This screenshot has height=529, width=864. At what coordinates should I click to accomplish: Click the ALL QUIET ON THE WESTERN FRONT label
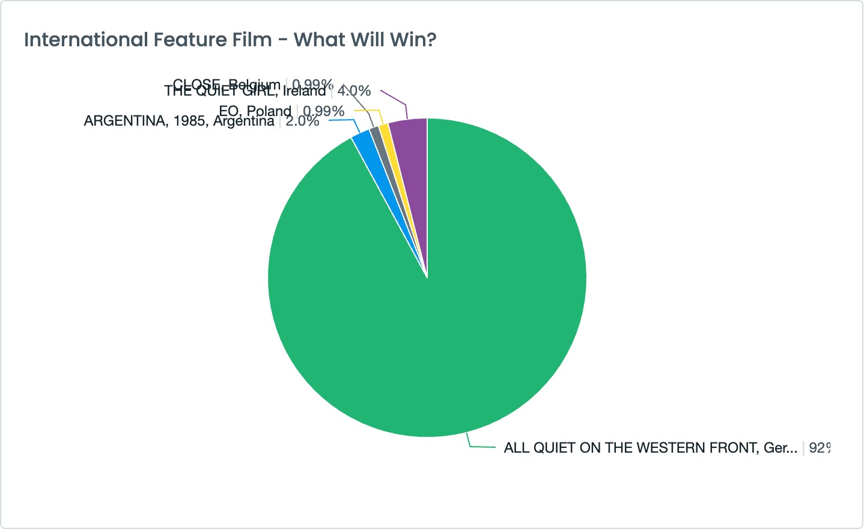pos(651,448)
